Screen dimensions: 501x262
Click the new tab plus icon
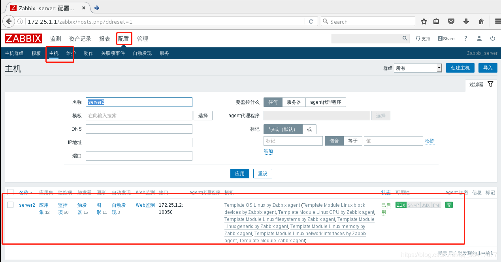[x=97, y=7]
